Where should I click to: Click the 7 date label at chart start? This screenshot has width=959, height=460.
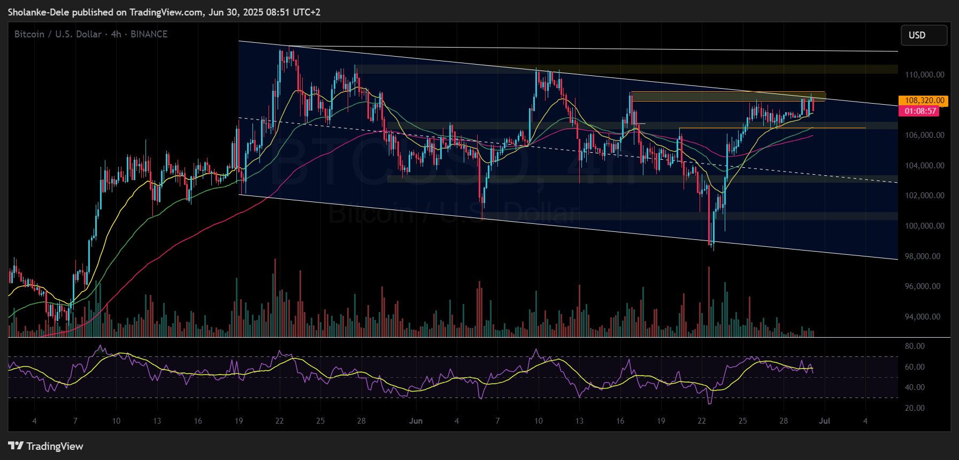coord(75,421)
